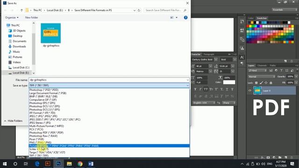Switch to the Color panel tab

tap(250, 18)
